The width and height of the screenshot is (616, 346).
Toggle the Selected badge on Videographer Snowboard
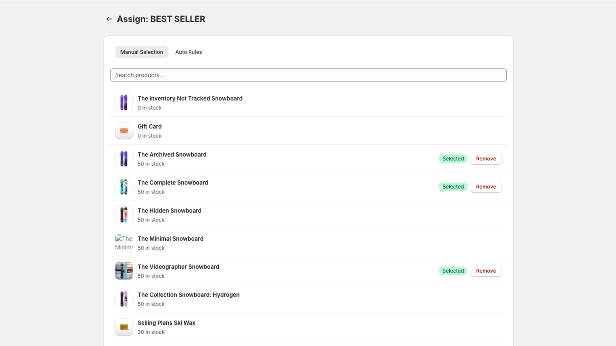(453, 271)
